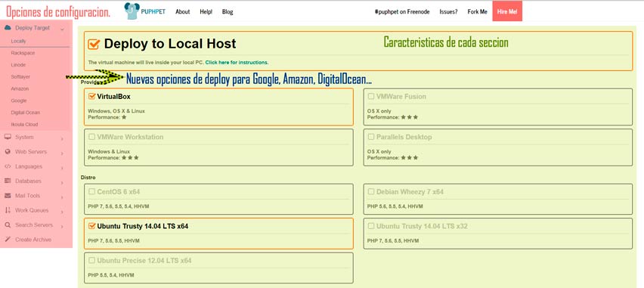Click the envelope icon beside Mail Tools
The width and height of the screenshot is (644, 288).
point(8,196)
